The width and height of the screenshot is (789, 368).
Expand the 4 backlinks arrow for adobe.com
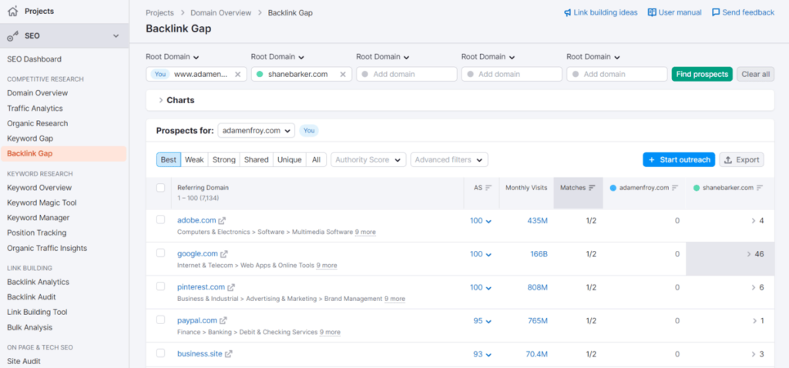pyautogui.click(x=754, y=220)
